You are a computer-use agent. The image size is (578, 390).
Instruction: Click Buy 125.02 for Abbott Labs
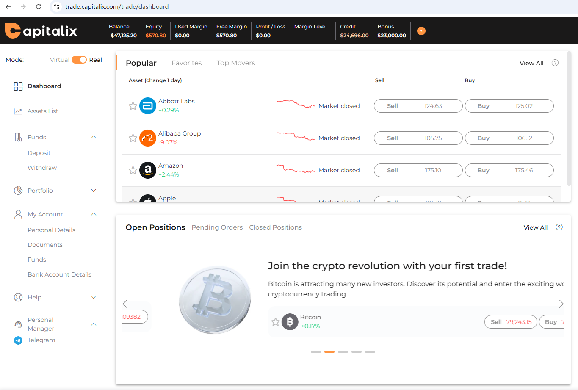509,106
